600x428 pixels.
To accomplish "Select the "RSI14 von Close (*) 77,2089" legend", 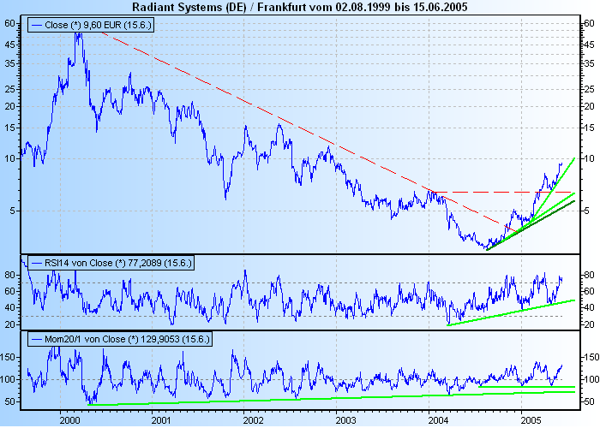I will coord(111,263).
